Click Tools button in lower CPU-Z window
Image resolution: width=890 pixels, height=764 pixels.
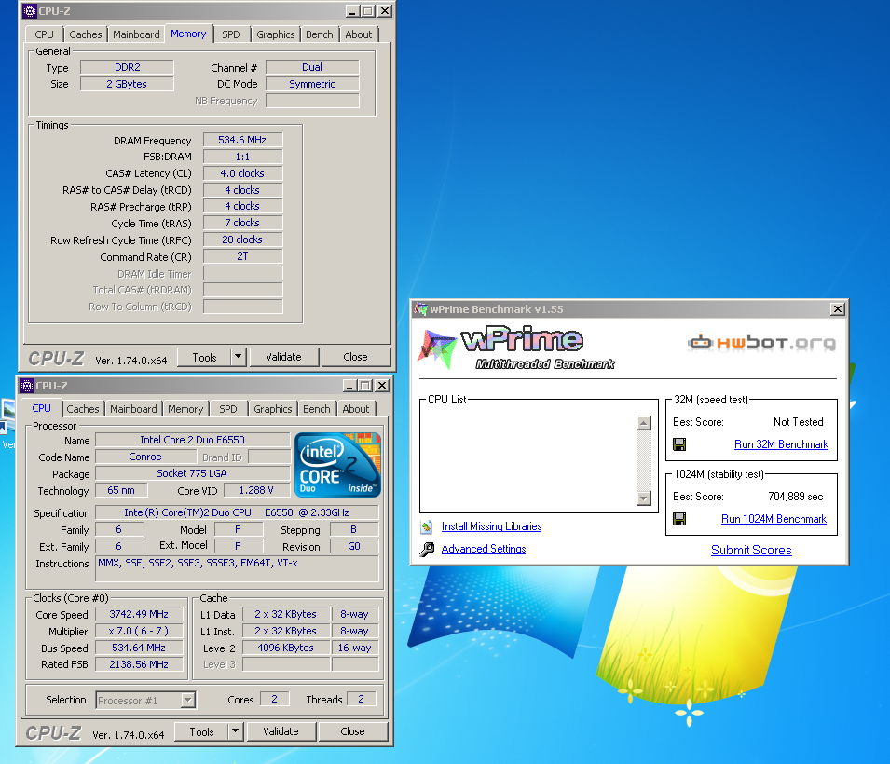click(x=201, y=731)
